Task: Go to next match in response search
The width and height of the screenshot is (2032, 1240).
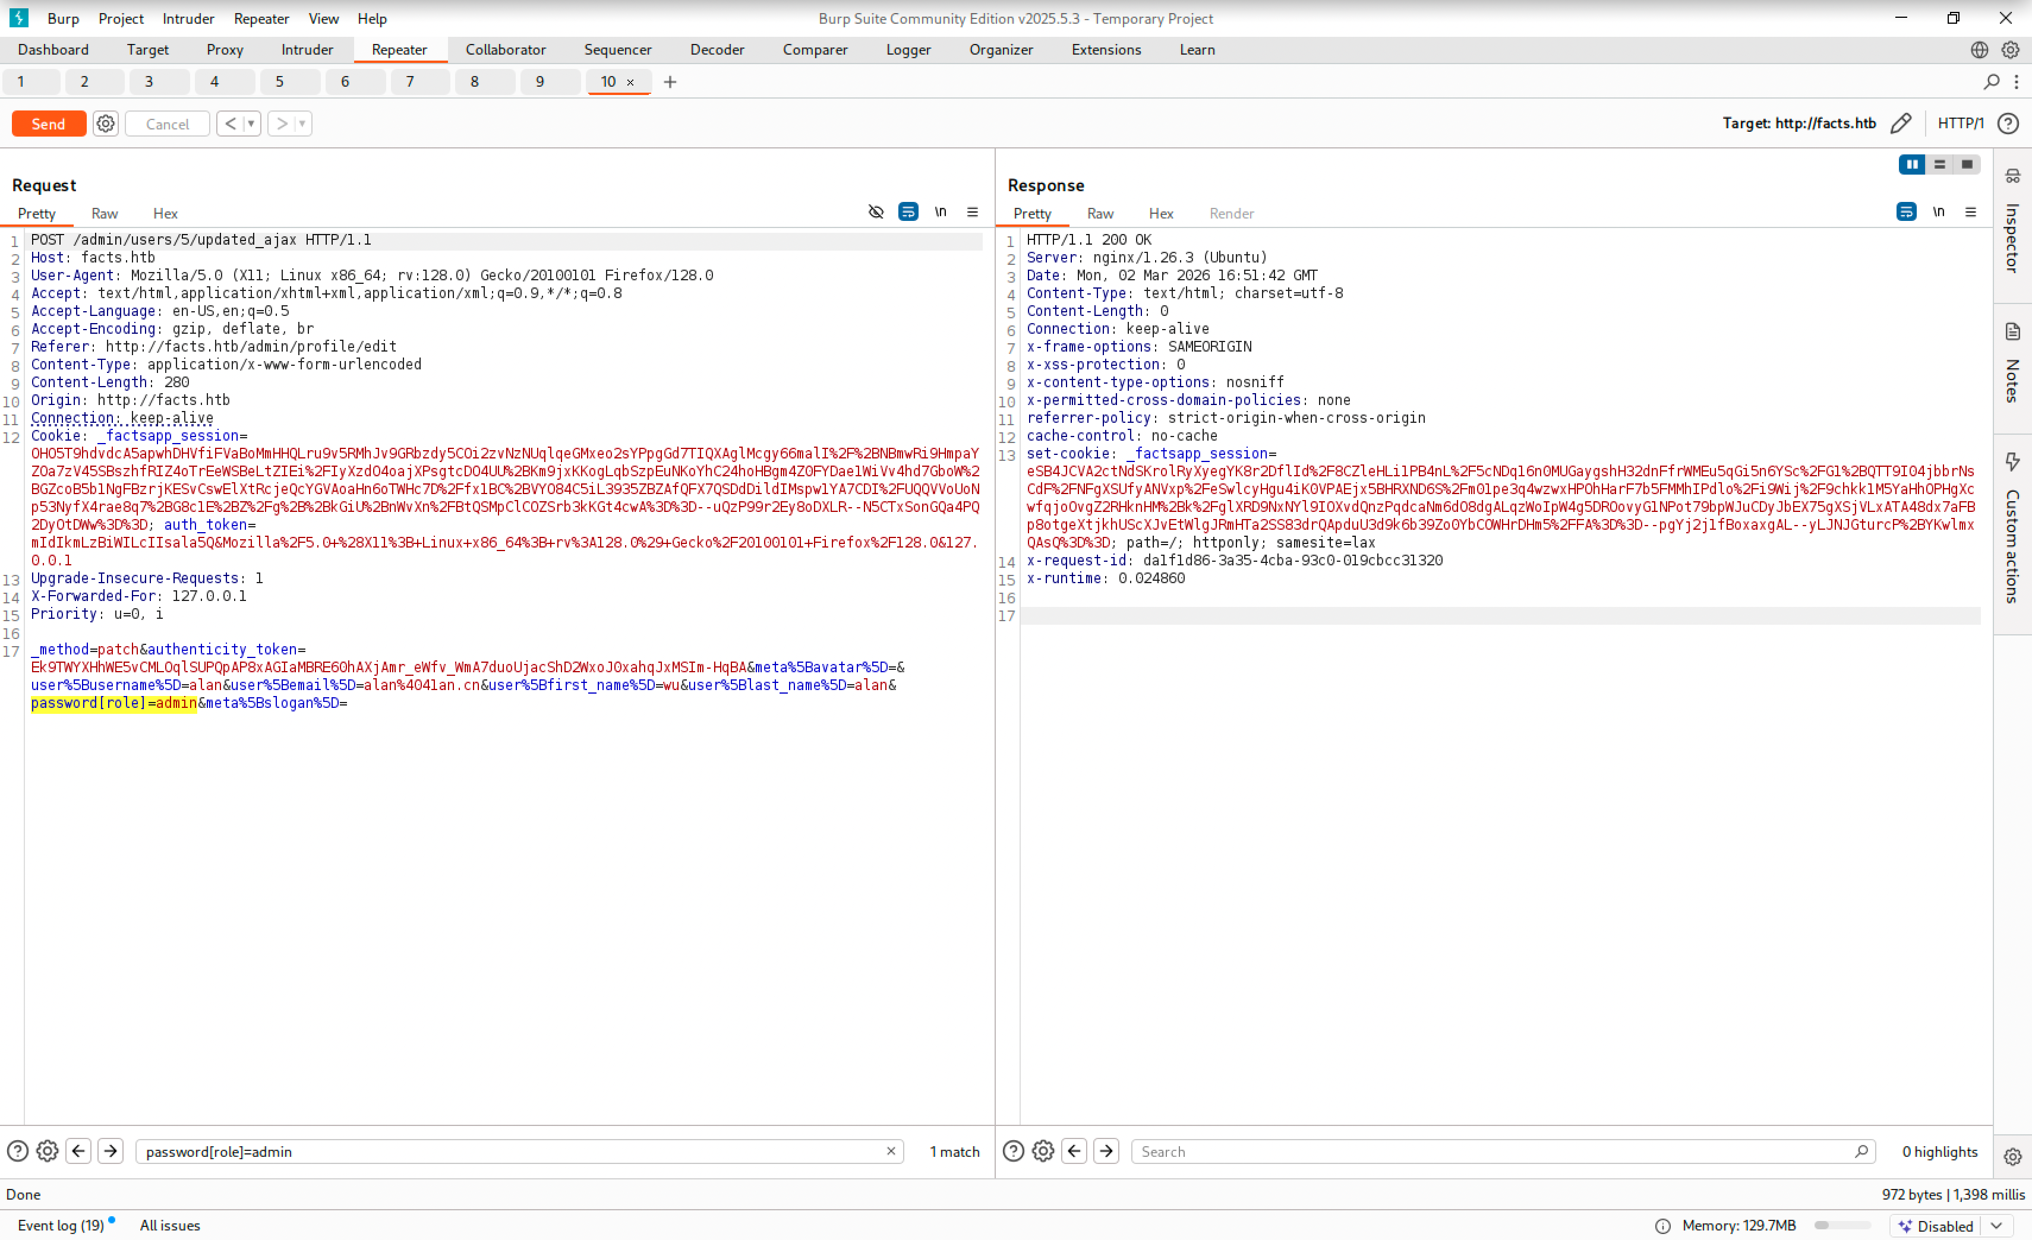Action: [x=1106, y=1151]
